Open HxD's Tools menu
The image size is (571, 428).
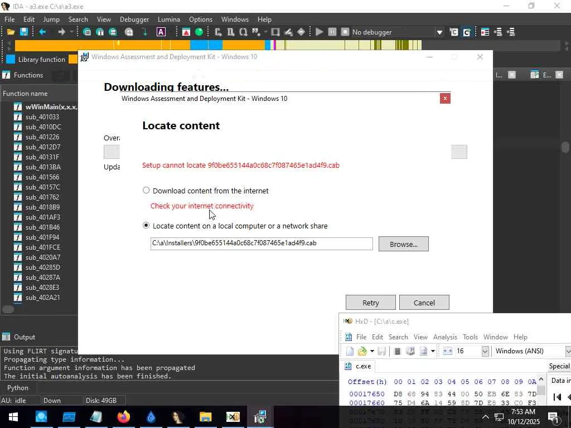470,337
